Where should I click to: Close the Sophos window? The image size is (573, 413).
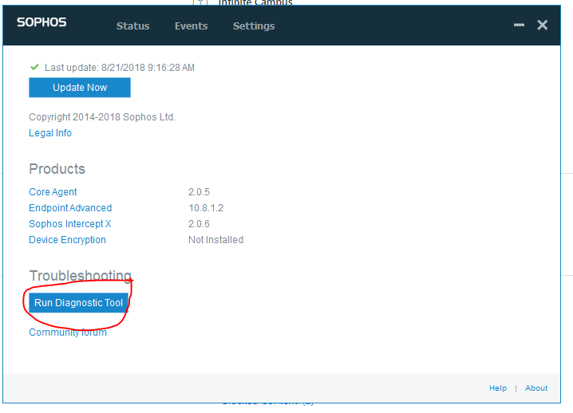click(x=543, y=25)
